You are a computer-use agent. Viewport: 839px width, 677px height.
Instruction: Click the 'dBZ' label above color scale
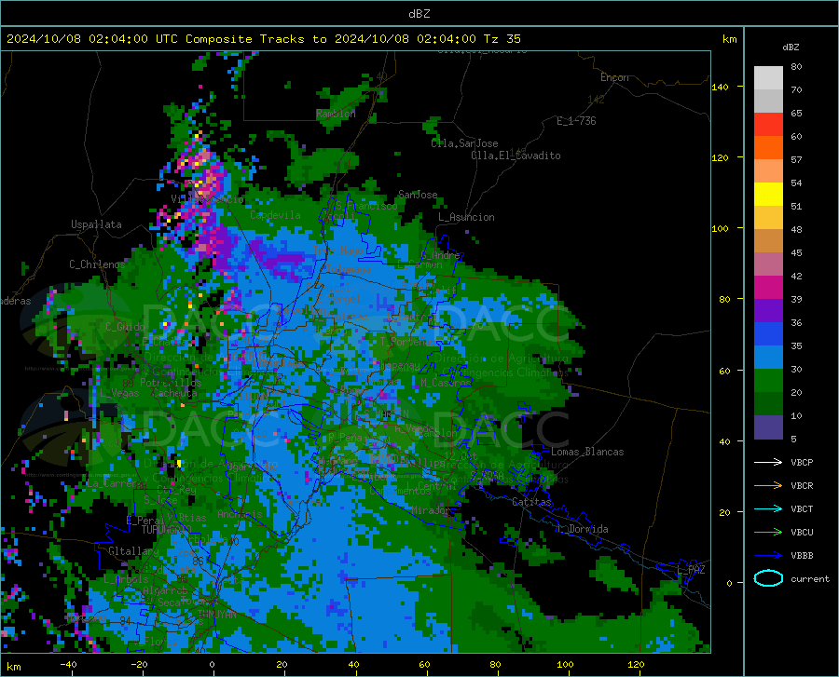pos(791,47)
